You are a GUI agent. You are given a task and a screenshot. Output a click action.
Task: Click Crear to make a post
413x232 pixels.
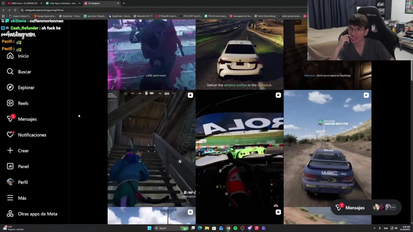(x=18, y=151)
